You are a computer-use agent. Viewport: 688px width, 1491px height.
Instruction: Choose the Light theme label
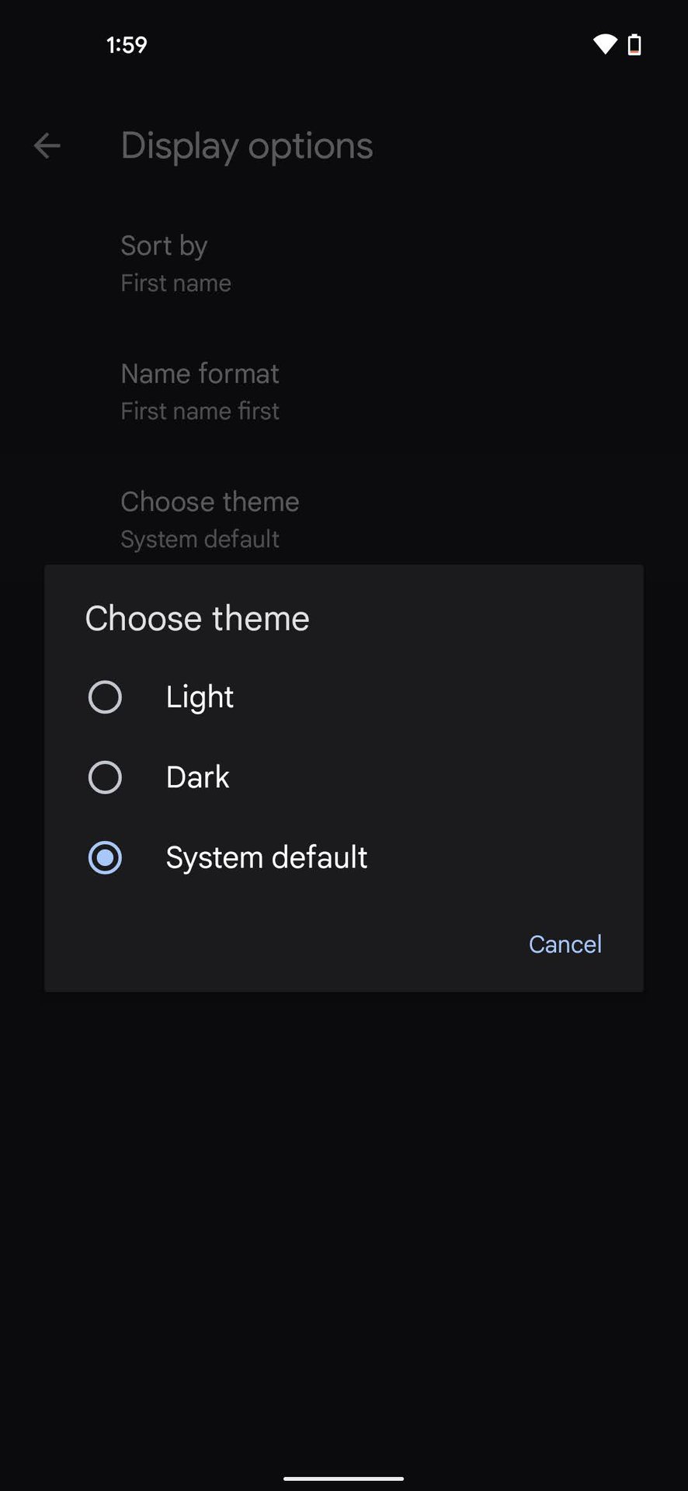pos(200,697)
